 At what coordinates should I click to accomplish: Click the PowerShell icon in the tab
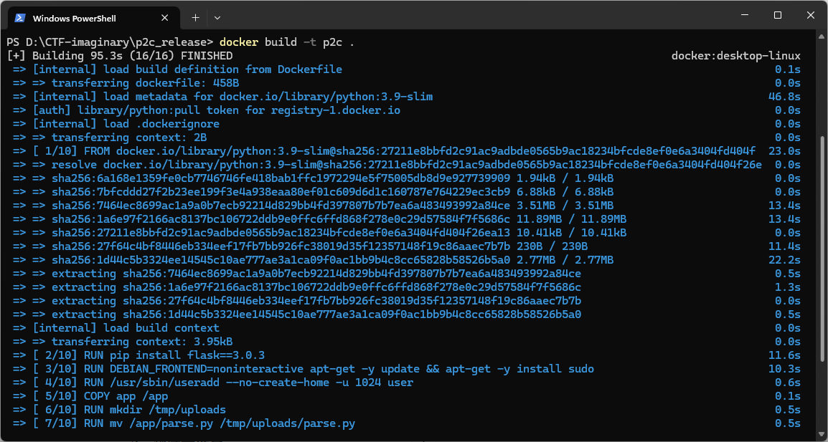(21, 18)
